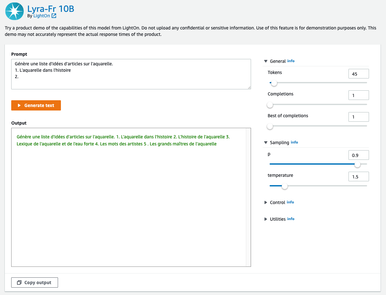Viewport: 386px width, 295px height.
Task: Click the Completions slider handle
Action: [x=270, y=105]
